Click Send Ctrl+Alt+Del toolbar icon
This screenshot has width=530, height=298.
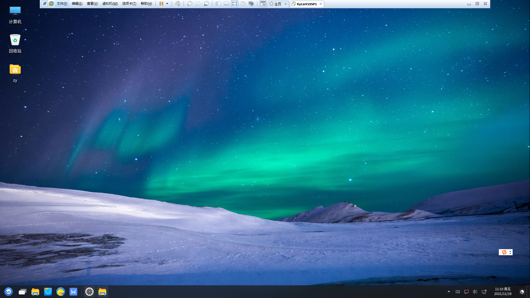click(x=178, y=4)
